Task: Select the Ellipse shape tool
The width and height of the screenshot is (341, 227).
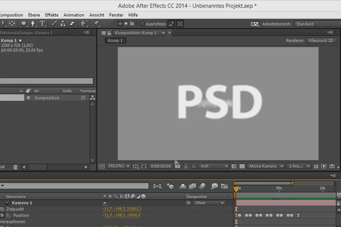Action: point(24,24)
